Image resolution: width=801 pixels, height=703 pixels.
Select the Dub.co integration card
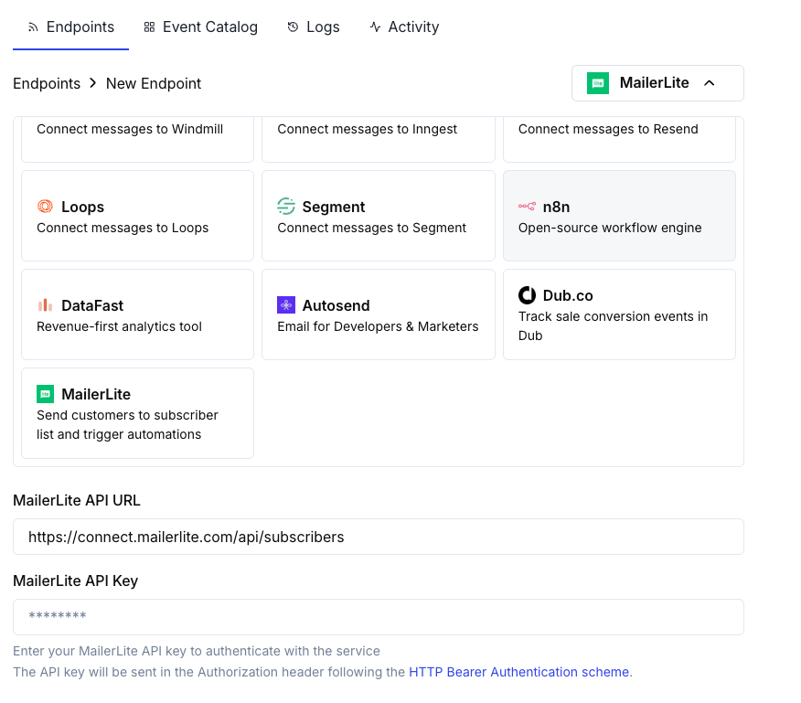(x=619, y=314)
